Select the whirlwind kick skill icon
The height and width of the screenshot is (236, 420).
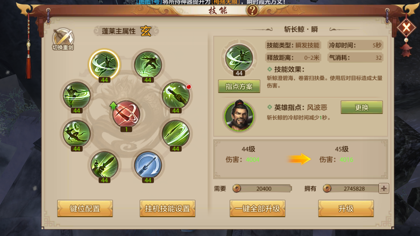[77, 95]
